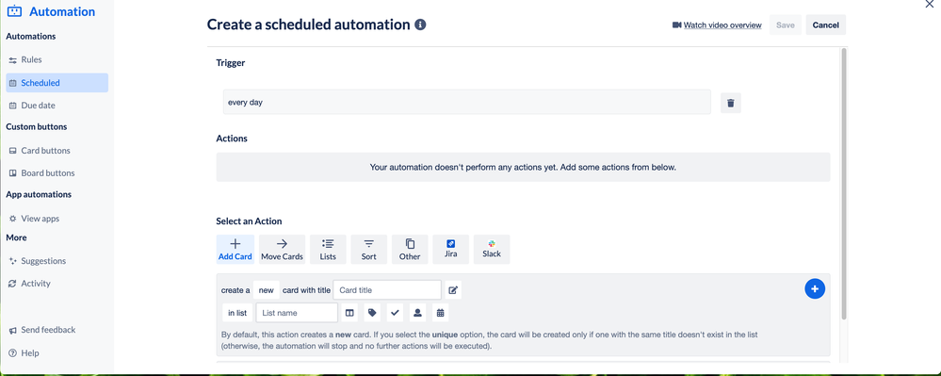
Task: Select the Sort action category
Action: (369, 250)
